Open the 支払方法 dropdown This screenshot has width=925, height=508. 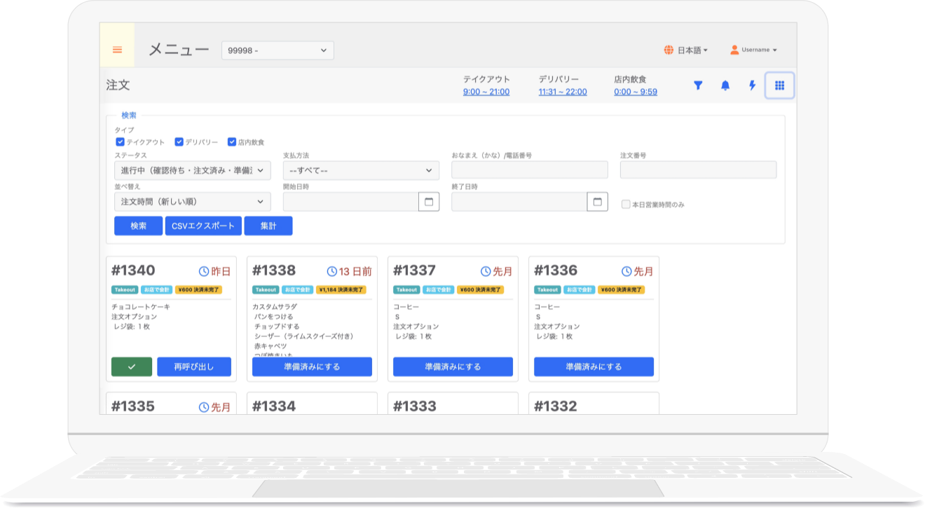pyautogui.click(x=361, y=170)
